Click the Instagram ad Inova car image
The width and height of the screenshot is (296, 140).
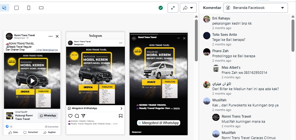point(95,74)
